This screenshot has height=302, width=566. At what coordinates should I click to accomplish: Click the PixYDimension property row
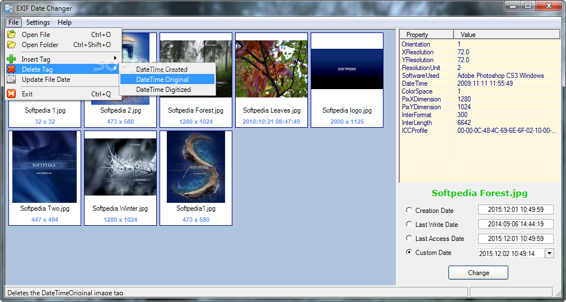[x=480, y=107]
